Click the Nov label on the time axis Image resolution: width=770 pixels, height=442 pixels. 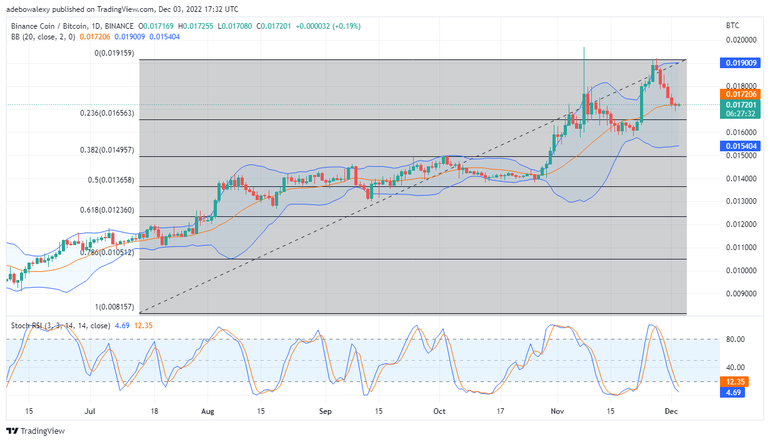[557, 411]
